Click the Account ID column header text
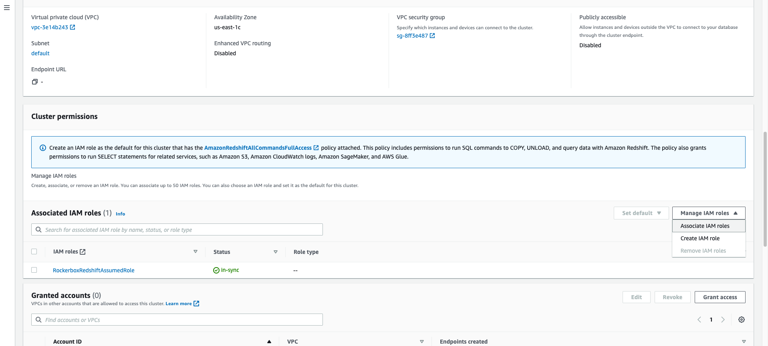768x346 pixels. (x=67, y=342)
